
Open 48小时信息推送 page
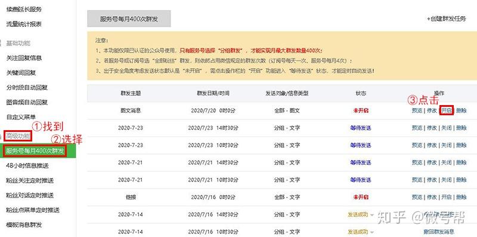coord(27,166)
